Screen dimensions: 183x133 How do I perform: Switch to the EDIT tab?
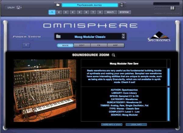[82, 45]
